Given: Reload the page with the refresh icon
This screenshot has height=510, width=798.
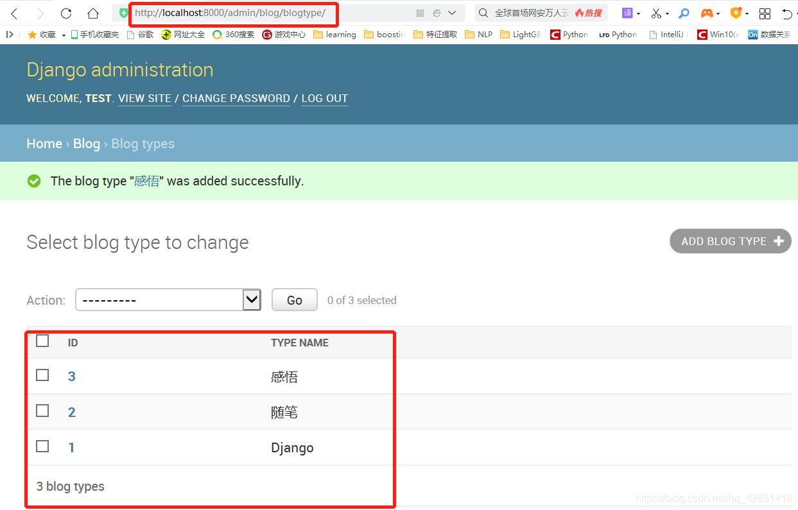Looking at the screenshot, I should click(66, 13).
